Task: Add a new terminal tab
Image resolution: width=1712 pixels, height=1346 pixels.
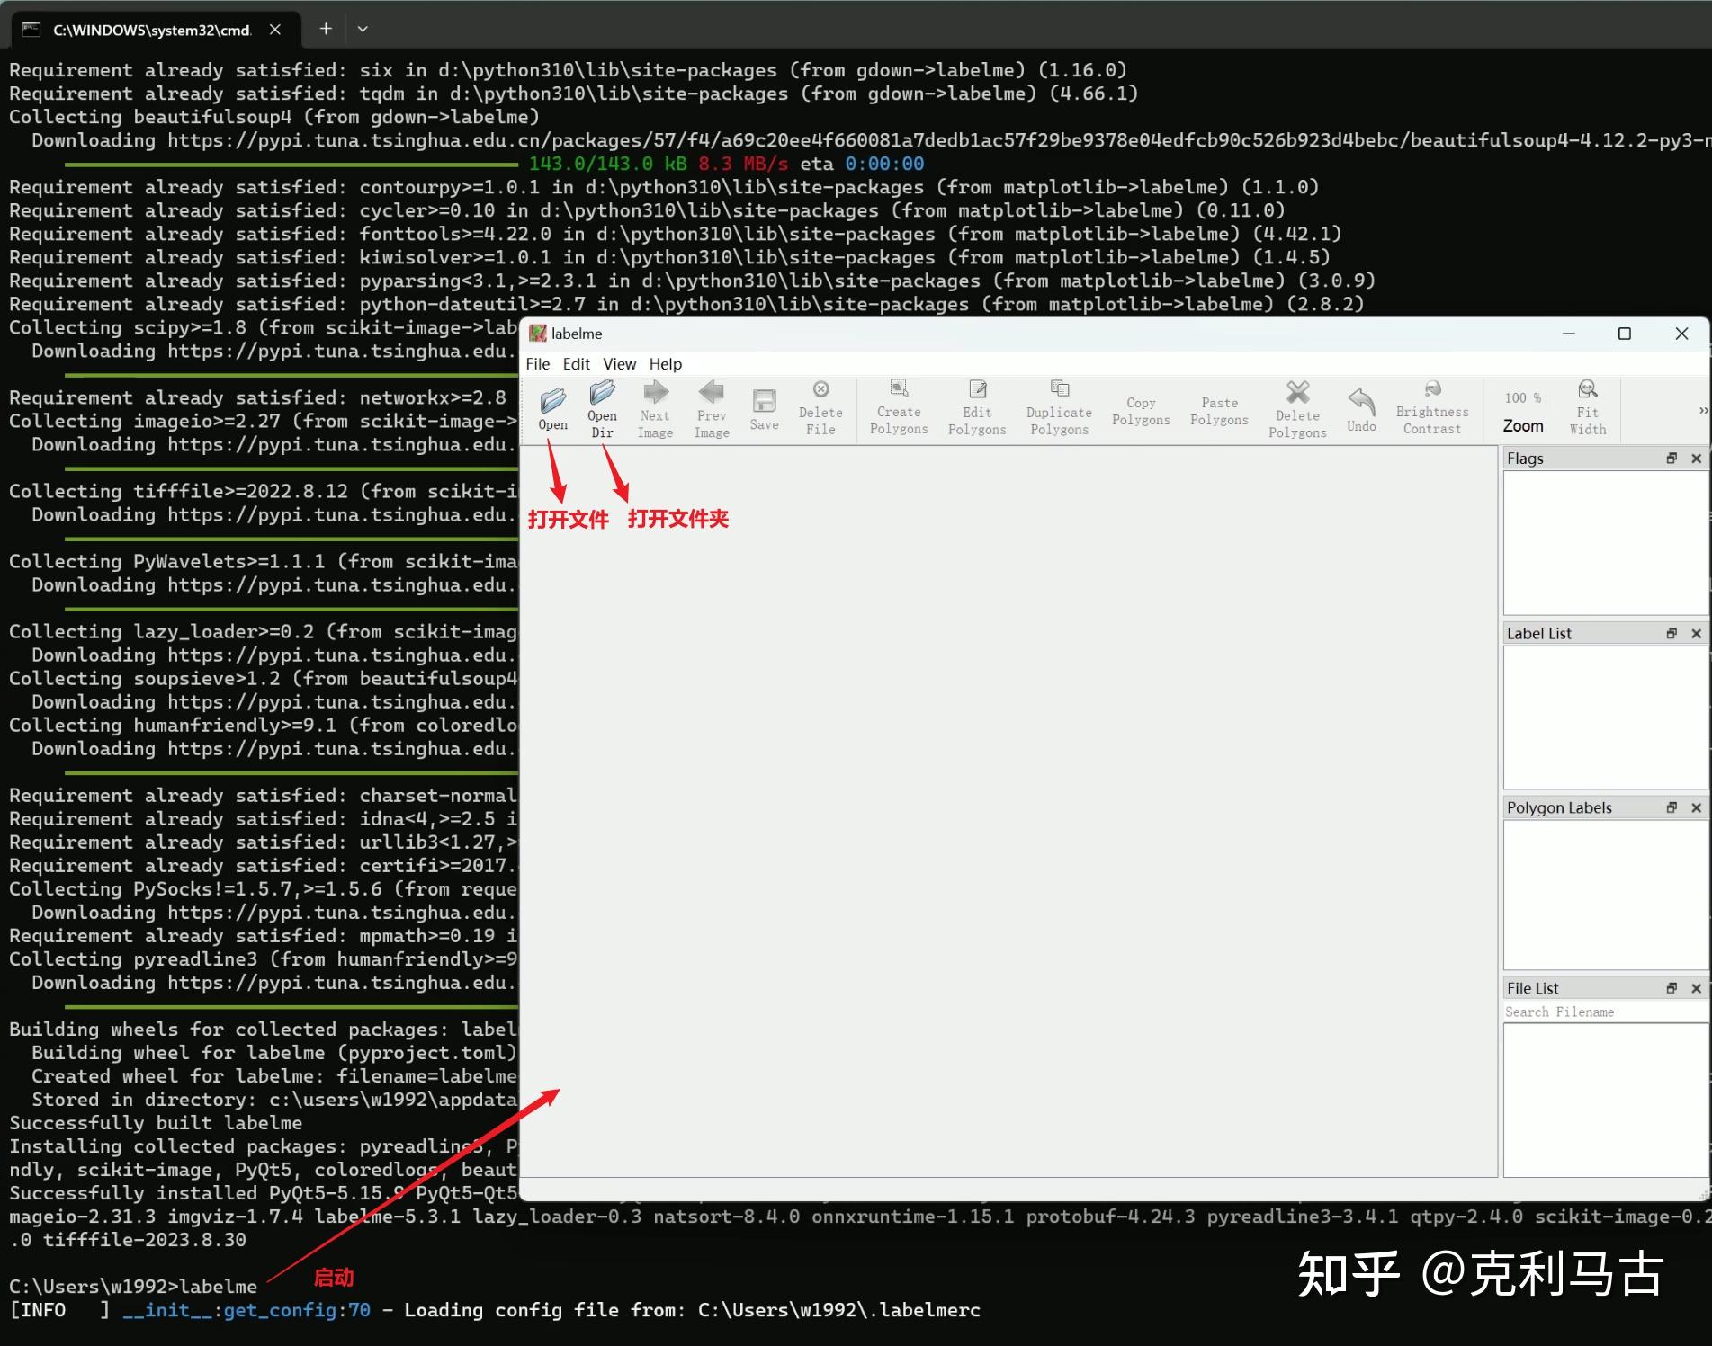Action: point(326,29)
